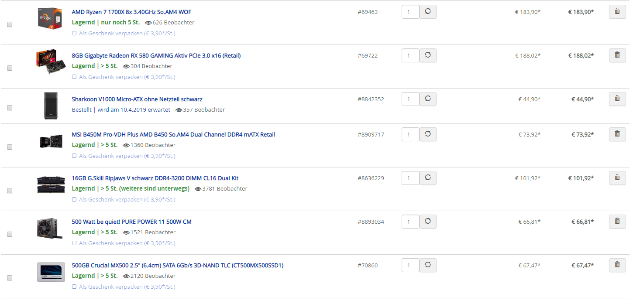Viewport: 633px width, 304px height.
Task: Open 500GB Crucial MX500 product page link
Action: (x=178, y=265)
